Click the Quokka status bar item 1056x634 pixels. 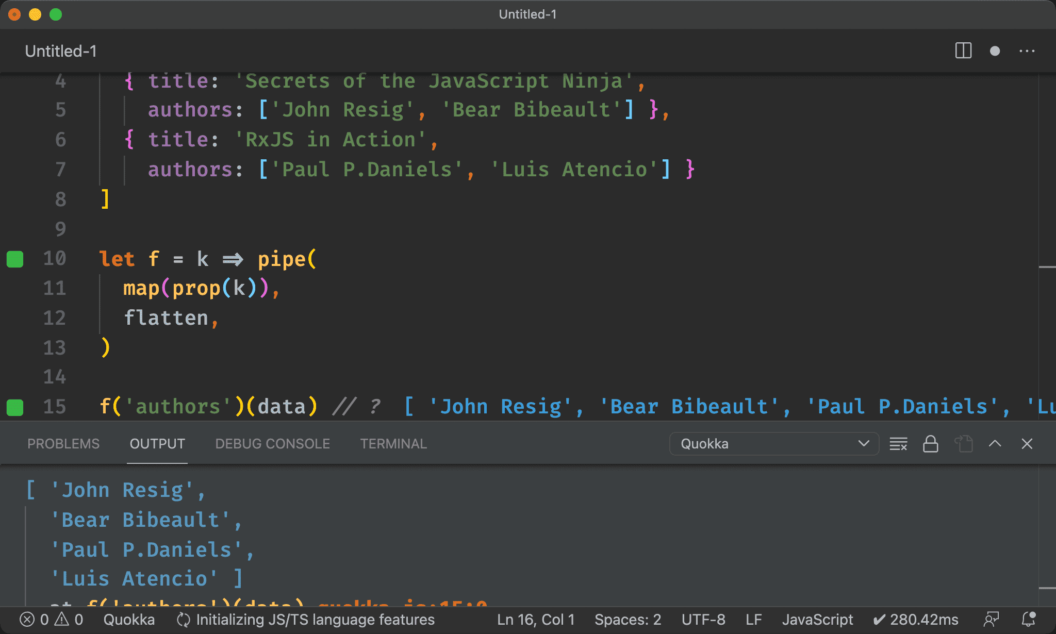129,619
